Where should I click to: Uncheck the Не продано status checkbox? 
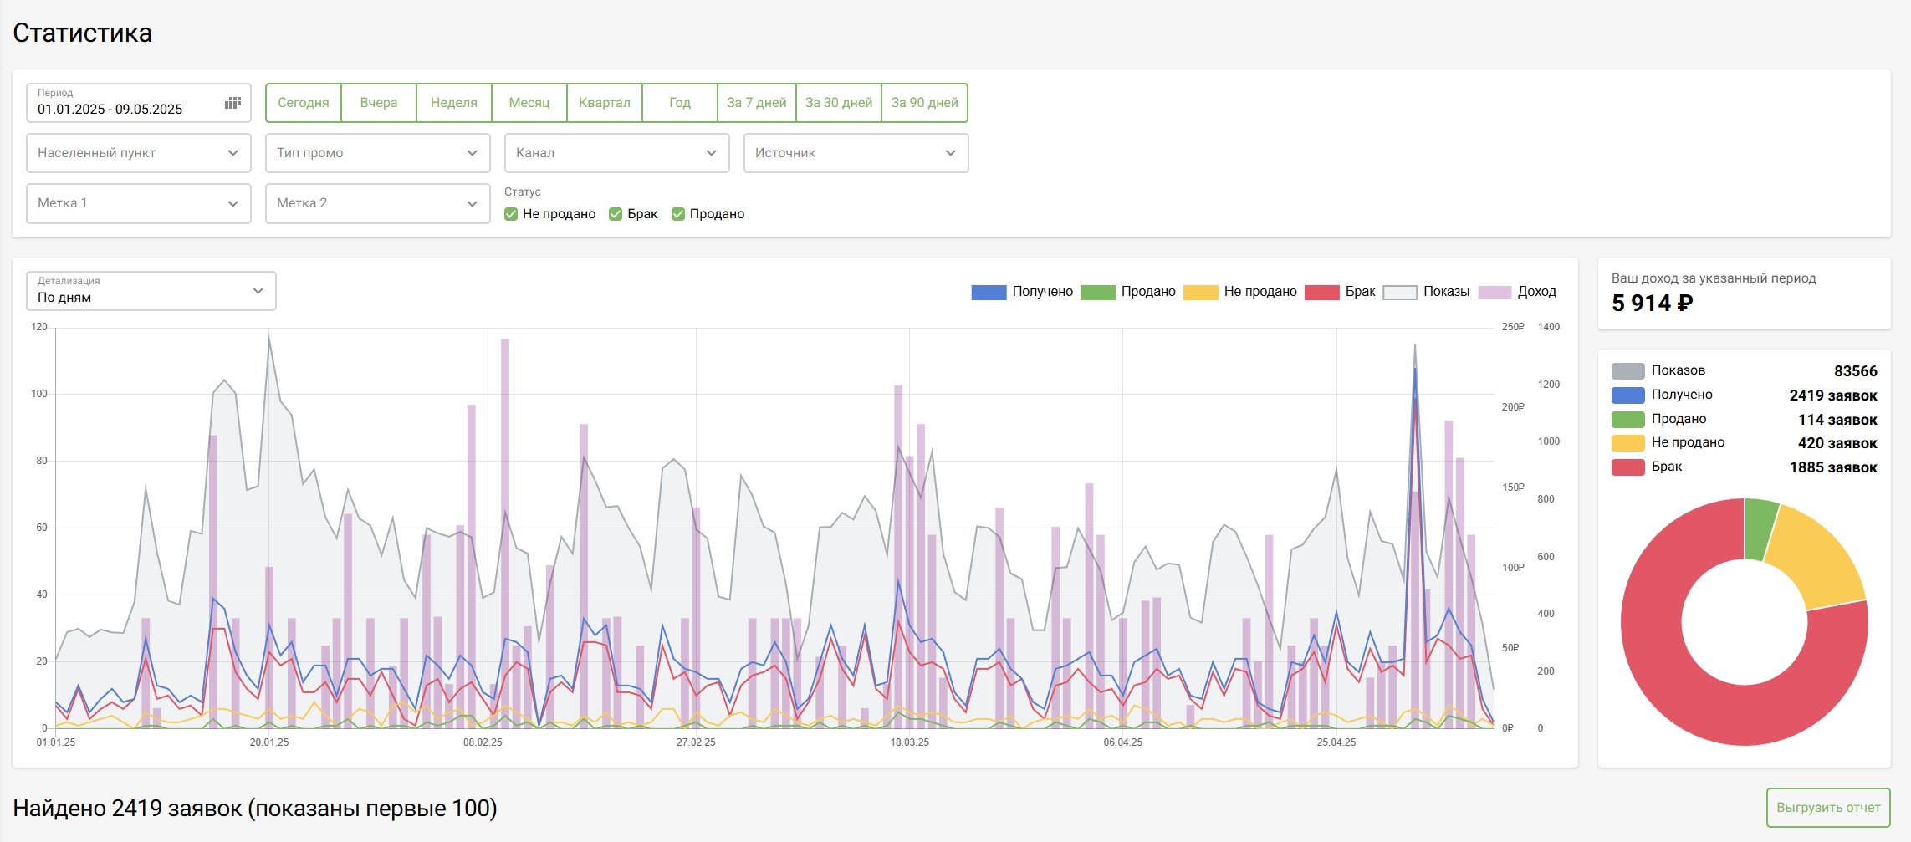(x=511, y=214)
